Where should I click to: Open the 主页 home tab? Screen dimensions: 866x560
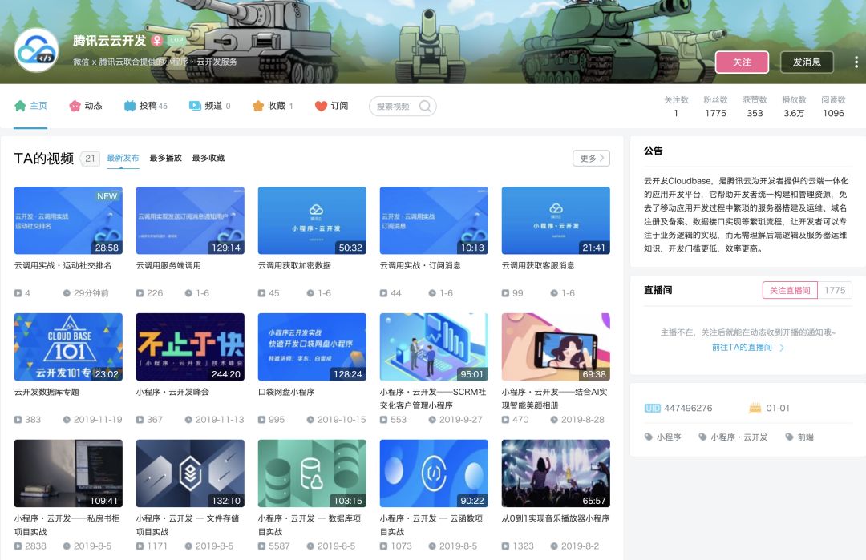pos(31,106)
